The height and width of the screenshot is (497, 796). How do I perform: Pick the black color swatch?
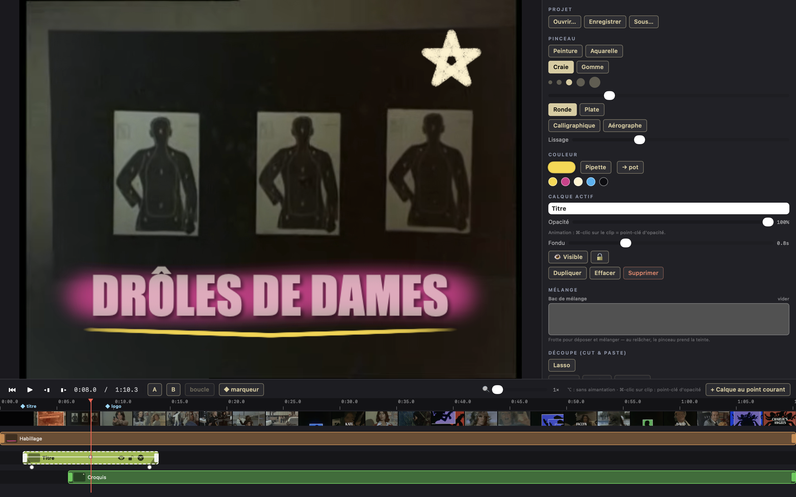[x=604, y=182]
